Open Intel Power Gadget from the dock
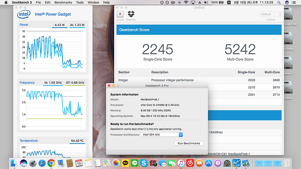The width and height of the screenshot is (301, 169). click(x=237, y=163)
